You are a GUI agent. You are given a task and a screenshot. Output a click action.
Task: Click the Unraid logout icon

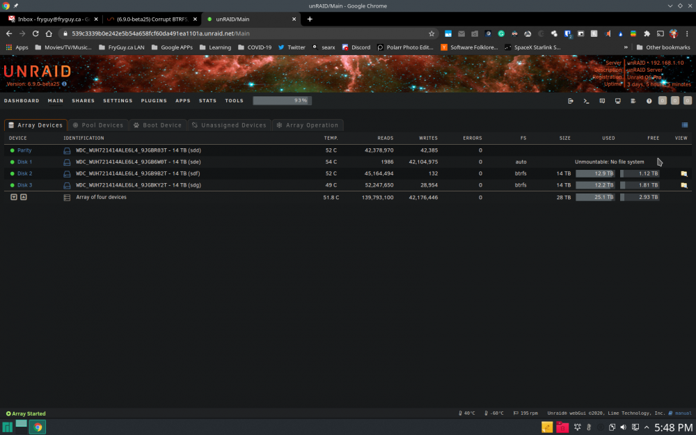[x=571, y=101]
